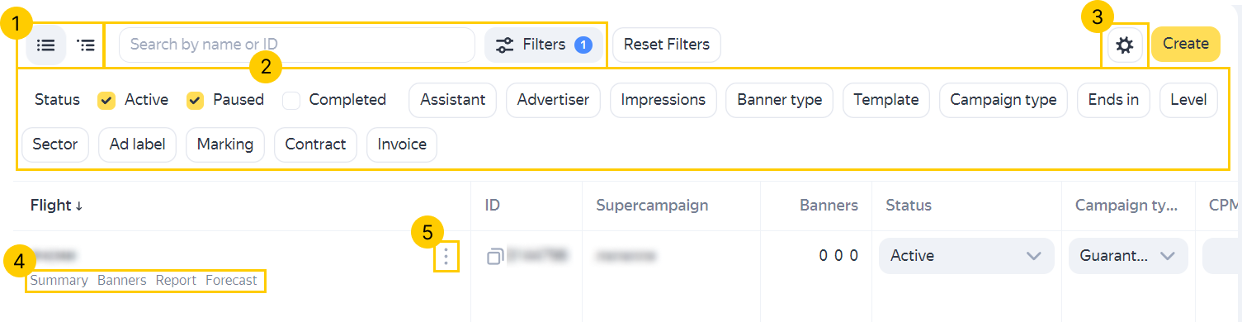Expand the Active status dropdown

pos(966,256)
